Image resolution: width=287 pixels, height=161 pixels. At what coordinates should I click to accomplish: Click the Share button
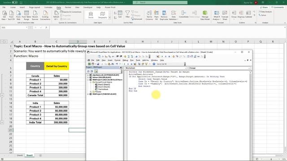264,7
